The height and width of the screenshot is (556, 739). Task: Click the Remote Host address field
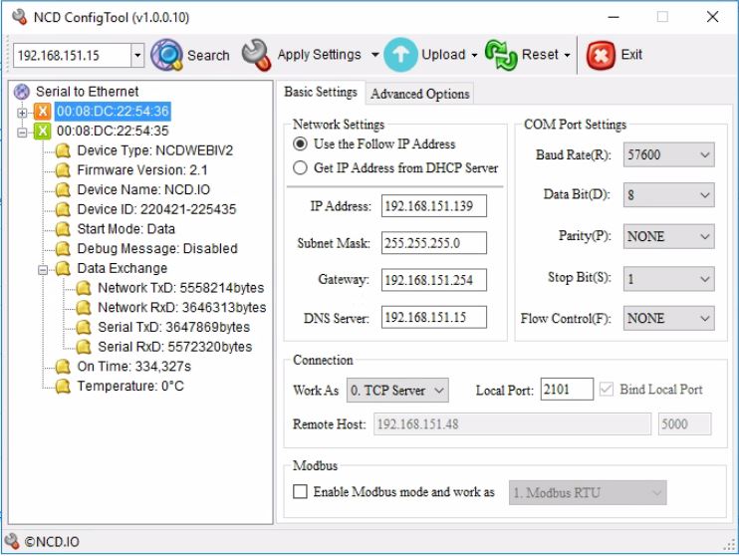(512, 423)
